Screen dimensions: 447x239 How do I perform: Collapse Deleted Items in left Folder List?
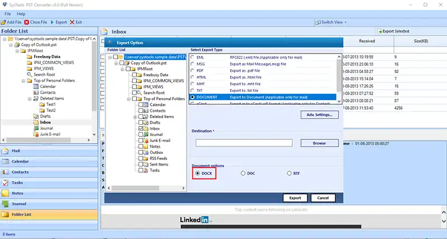[x=30, y=99]
